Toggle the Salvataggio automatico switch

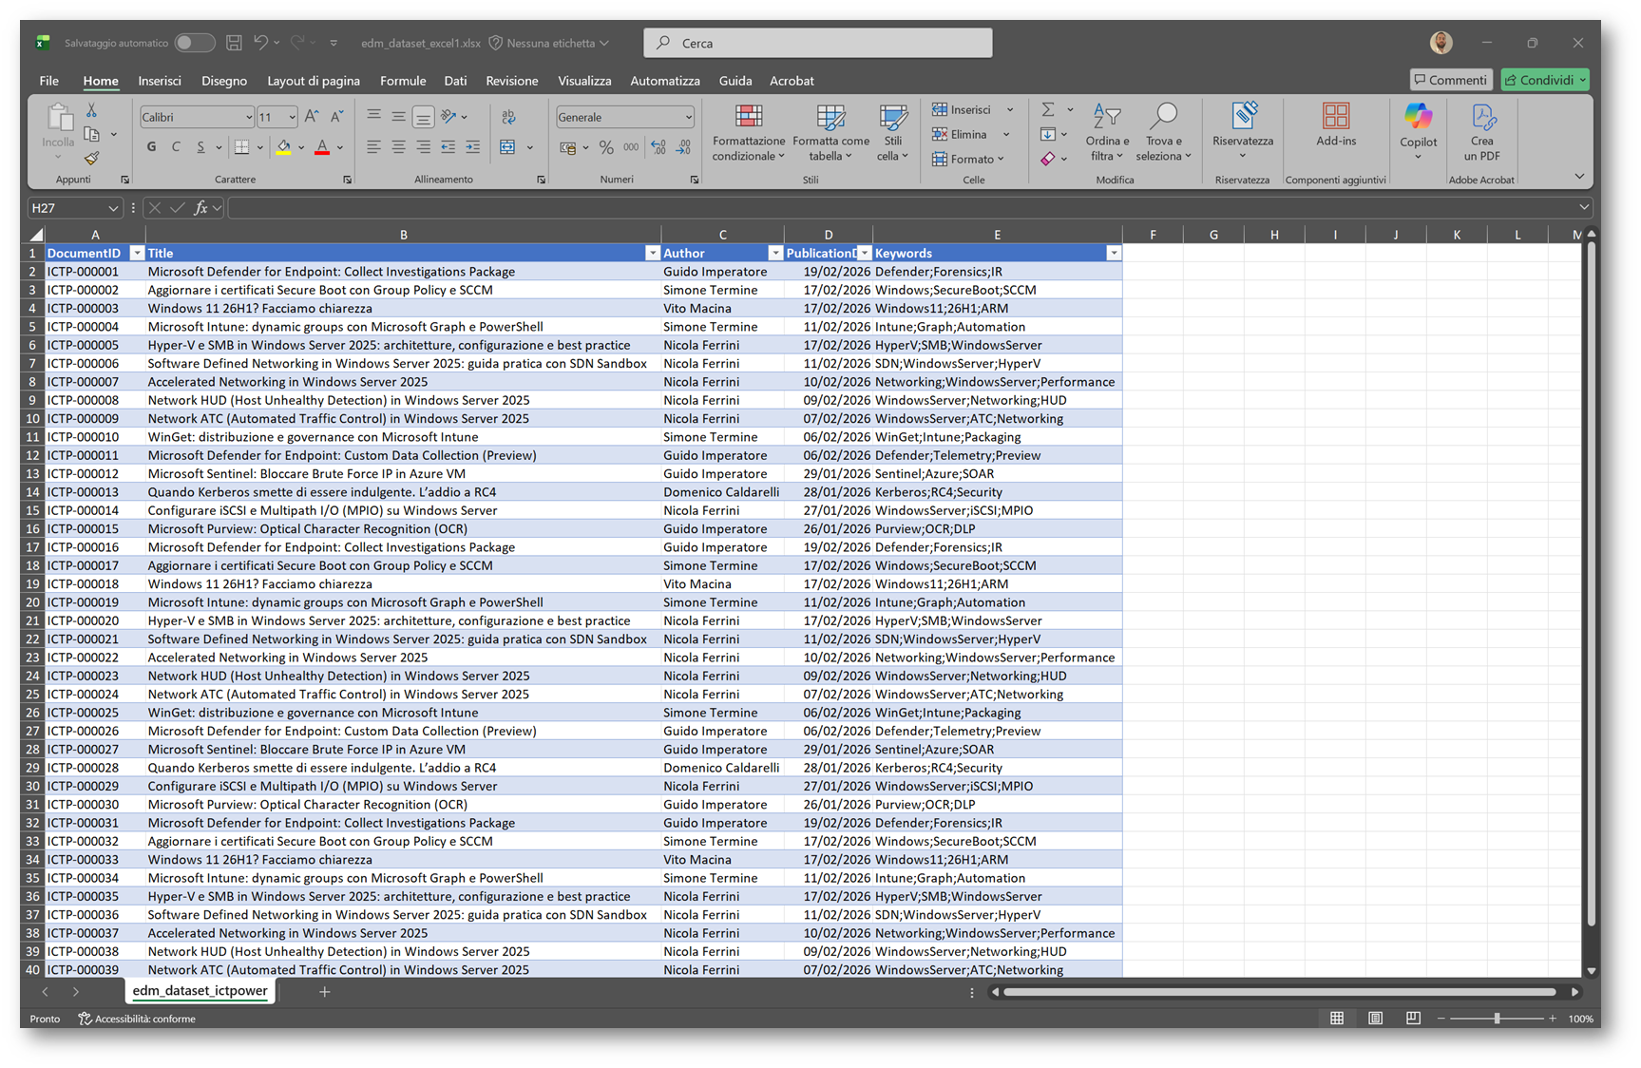point(194,43)
